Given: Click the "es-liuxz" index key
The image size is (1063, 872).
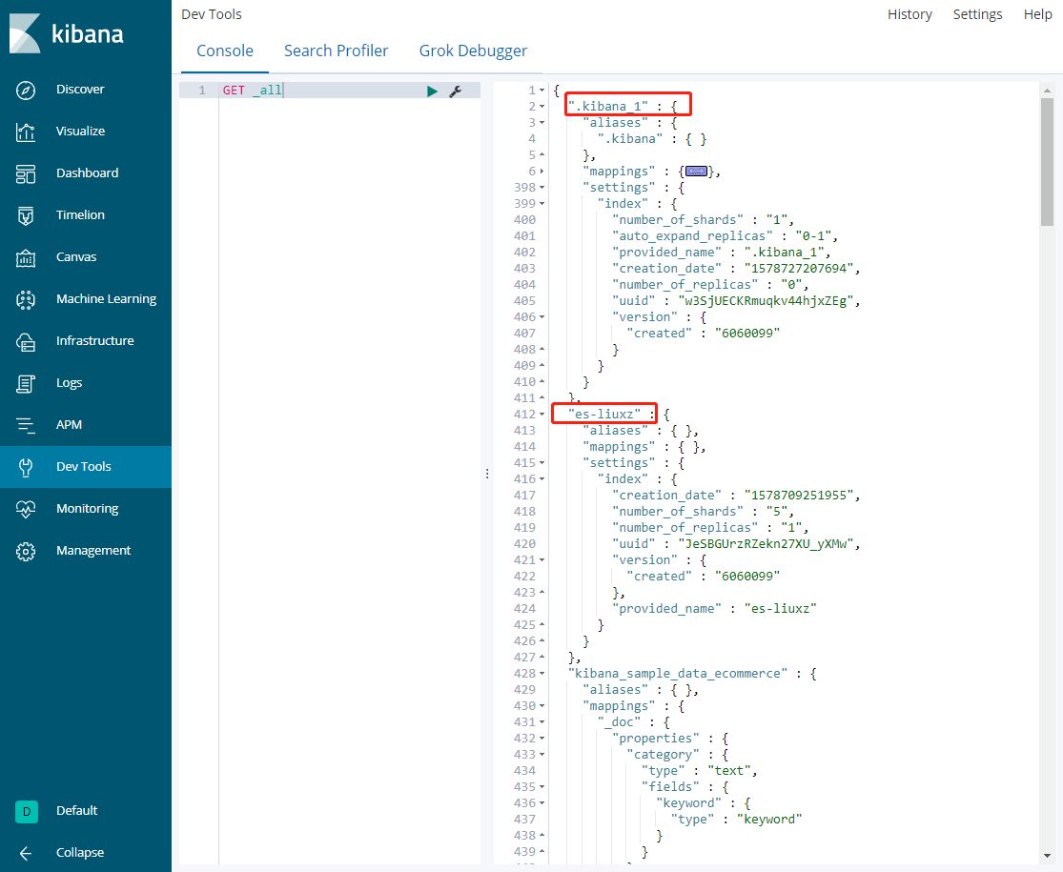Looking at the screenshot, I should click(604, 414).
